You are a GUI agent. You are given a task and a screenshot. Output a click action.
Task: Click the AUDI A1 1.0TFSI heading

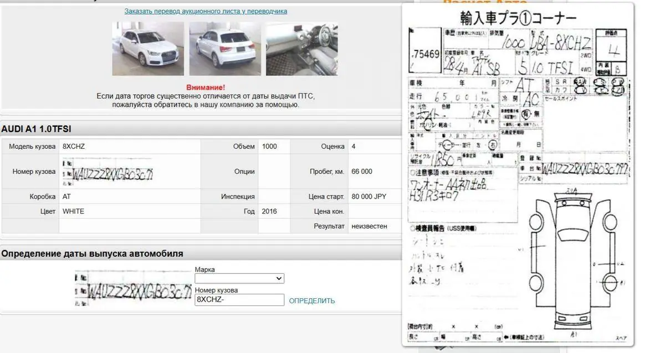(37, 129)
